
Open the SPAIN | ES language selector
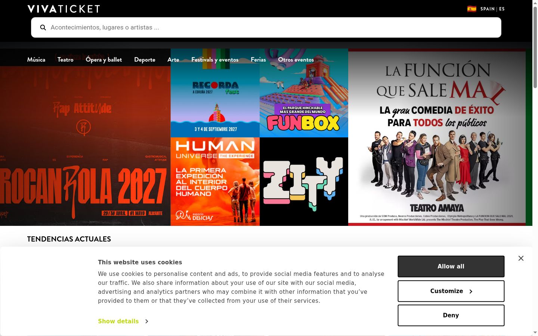(x=492, y=9)
